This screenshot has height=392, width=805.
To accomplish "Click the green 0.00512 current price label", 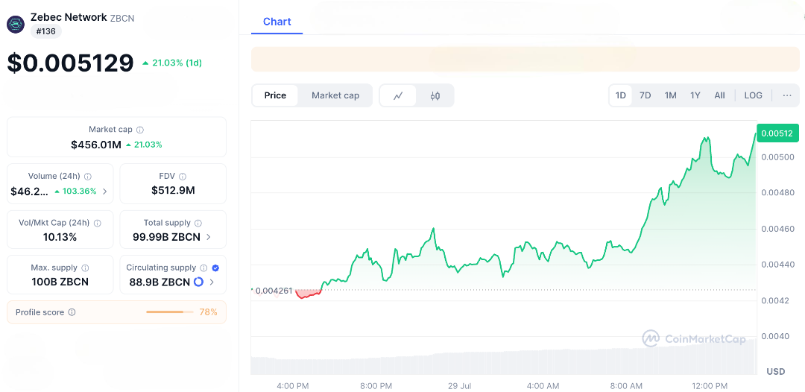I will click(x=777, y=133).
